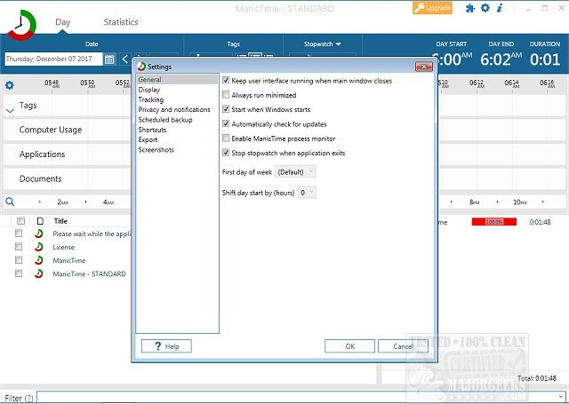The width and height of the screenshot is (569, 404).
Task: Open the info icon in title bar
Action: [500, 8]
